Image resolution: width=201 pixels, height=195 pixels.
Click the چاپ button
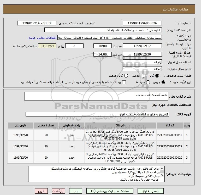tap(76, 191)
